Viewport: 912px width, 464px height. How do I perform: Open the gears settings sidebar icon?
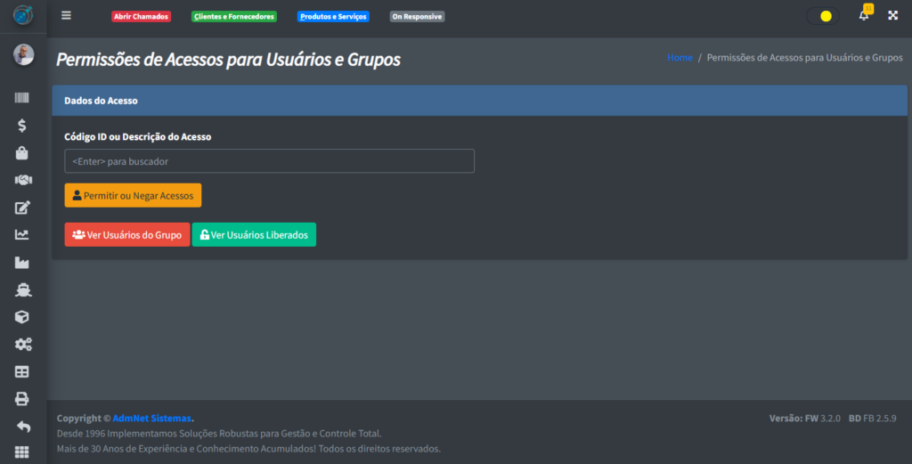pos(22,344)
